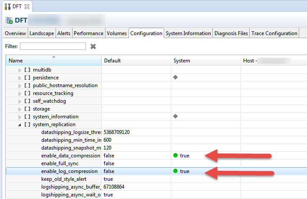
Task: Click the System column header
Action: click(182, 61)
